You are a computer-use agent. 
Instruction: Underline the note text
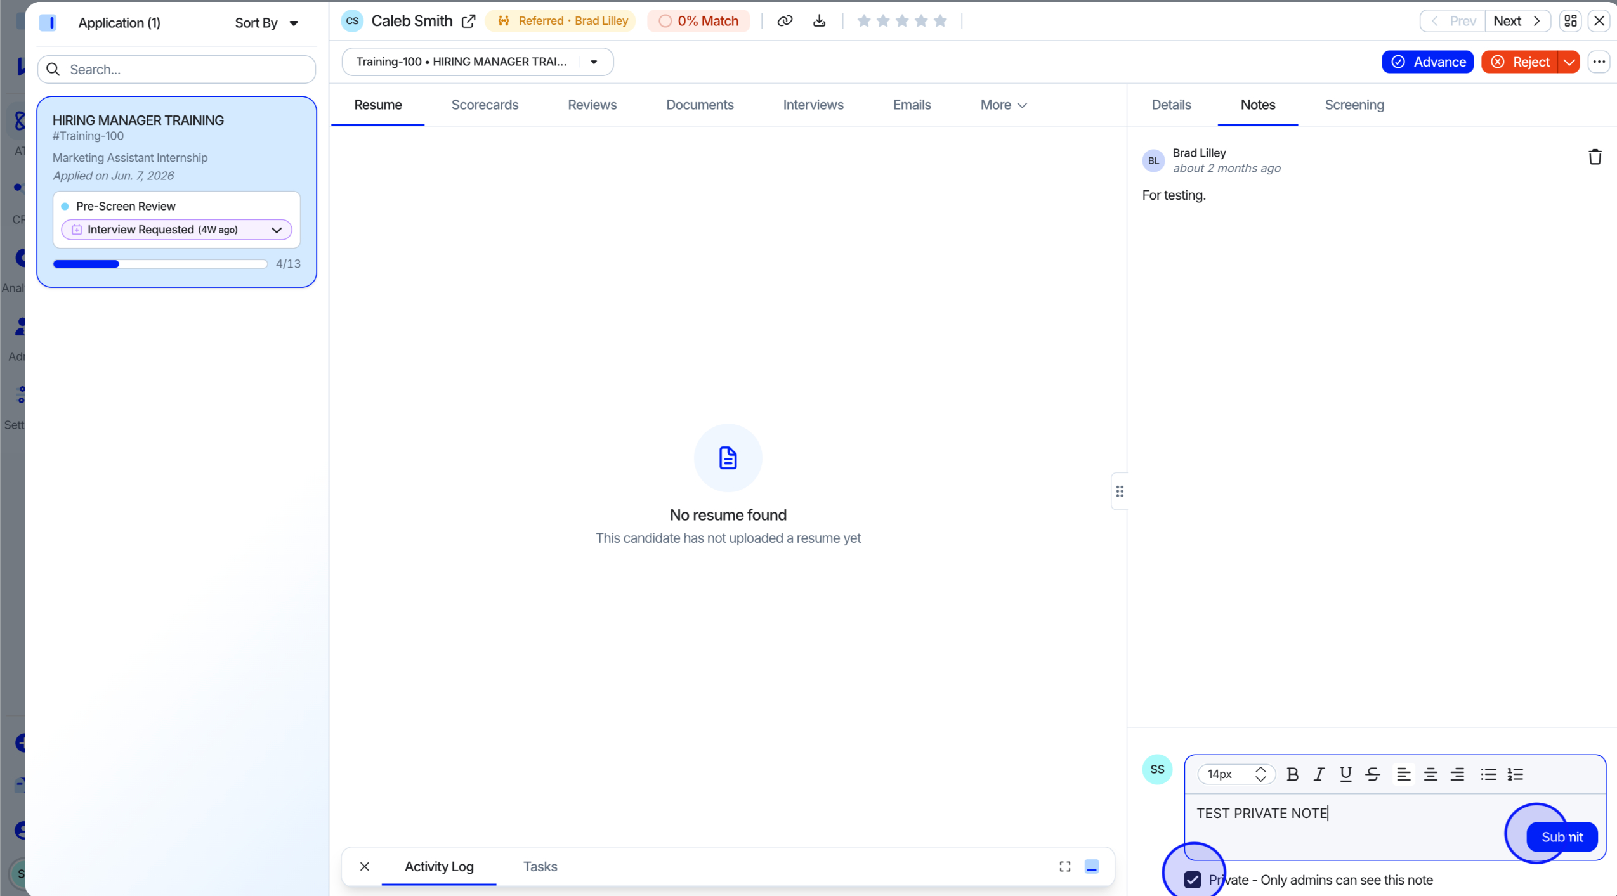1345,774
